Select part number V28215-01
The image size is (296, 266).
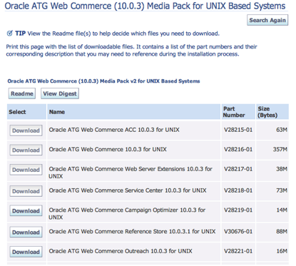pyautogui.click(x=238, y=130)
